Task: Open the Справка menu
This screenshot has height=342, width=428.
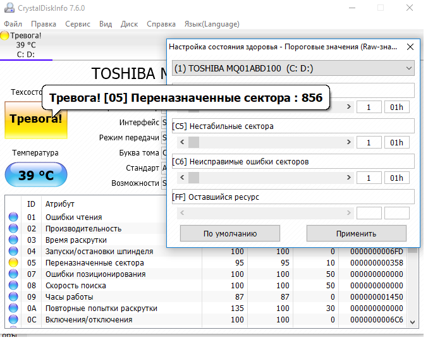Action: pyautogui.click(x=161, y=24)
